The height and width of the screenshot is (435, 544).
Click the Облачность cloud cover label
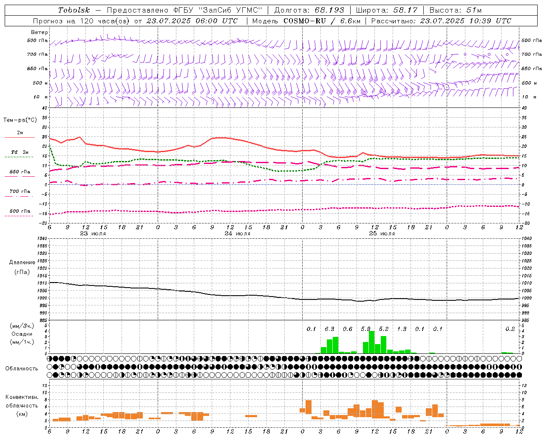22,369
